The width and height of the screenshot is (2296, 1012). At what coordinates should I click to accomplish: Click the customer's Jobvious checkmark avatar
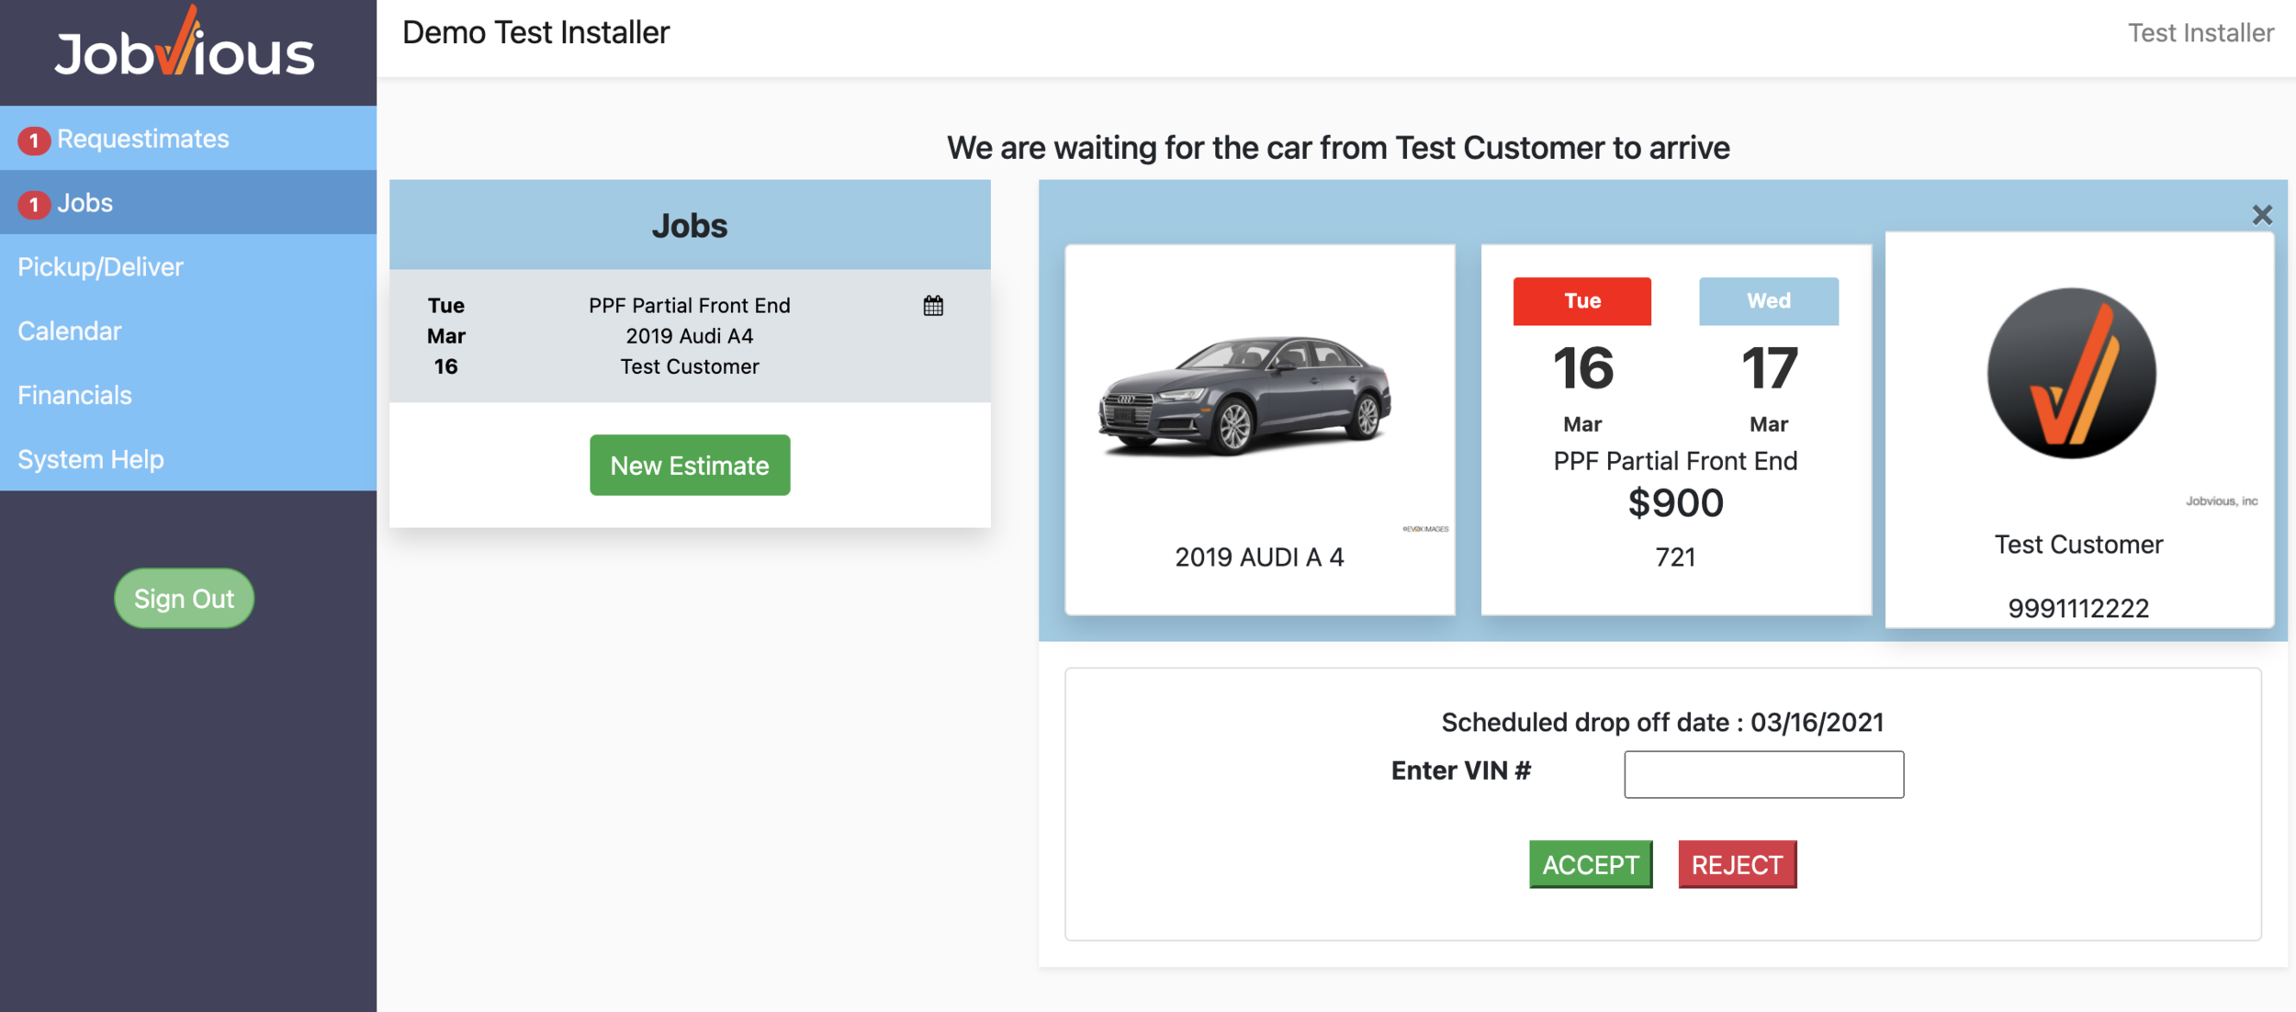(x=2071, y=373)
